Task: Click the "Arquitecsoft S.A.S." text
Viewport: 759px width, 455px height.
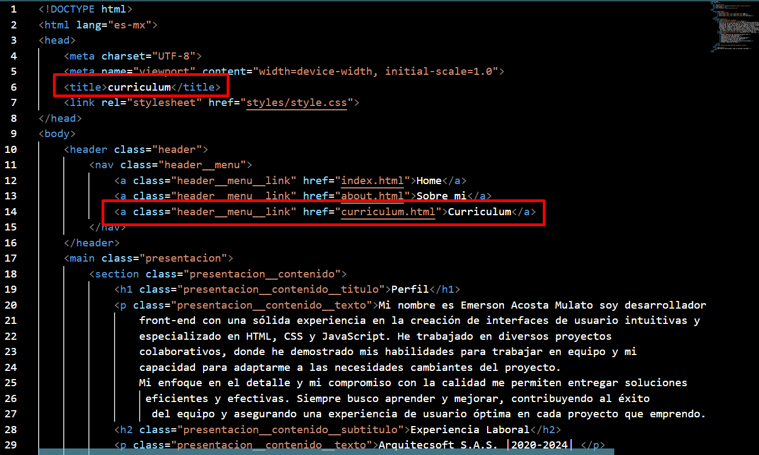Action: click(x=438, y=445)
